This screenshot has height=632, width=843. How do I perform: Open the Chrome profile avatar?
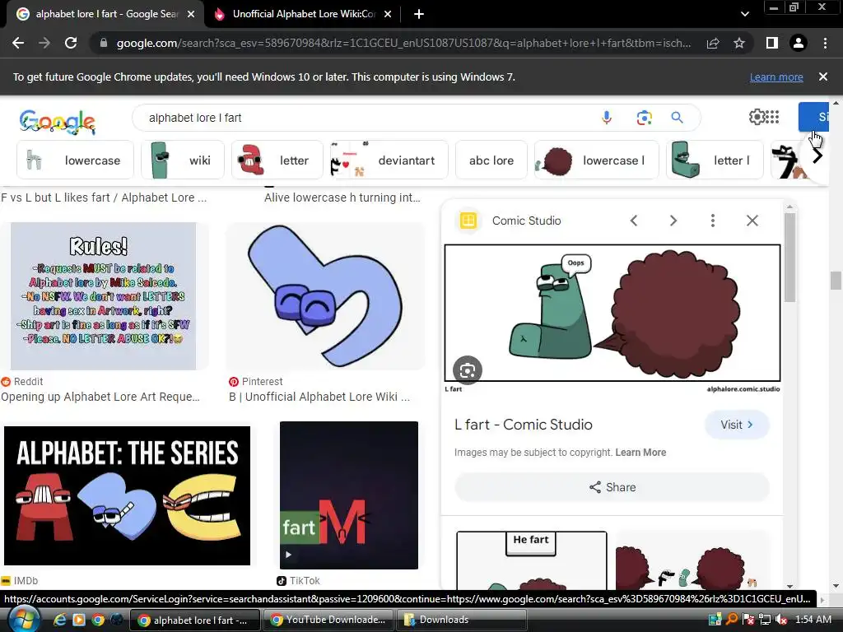[x=799, y=43]
